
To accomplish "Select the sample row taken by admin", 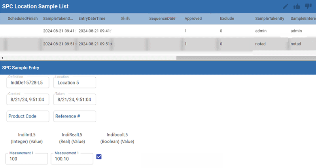I will (x=158, y=31).
